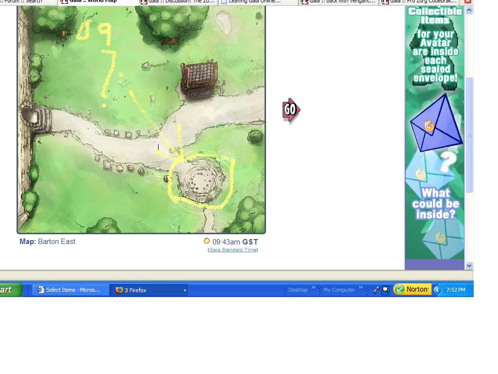Click the sun icon beside the time

(207, 241)
